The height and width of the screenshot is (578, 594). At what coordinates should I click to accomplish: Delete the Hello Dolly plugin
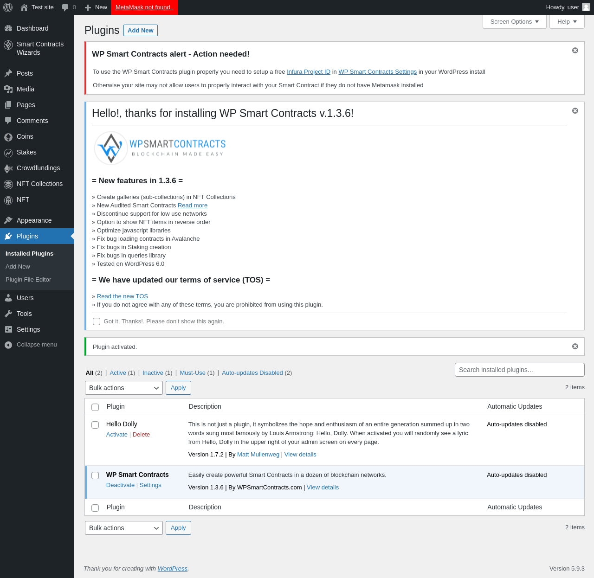tap(141, 435)
